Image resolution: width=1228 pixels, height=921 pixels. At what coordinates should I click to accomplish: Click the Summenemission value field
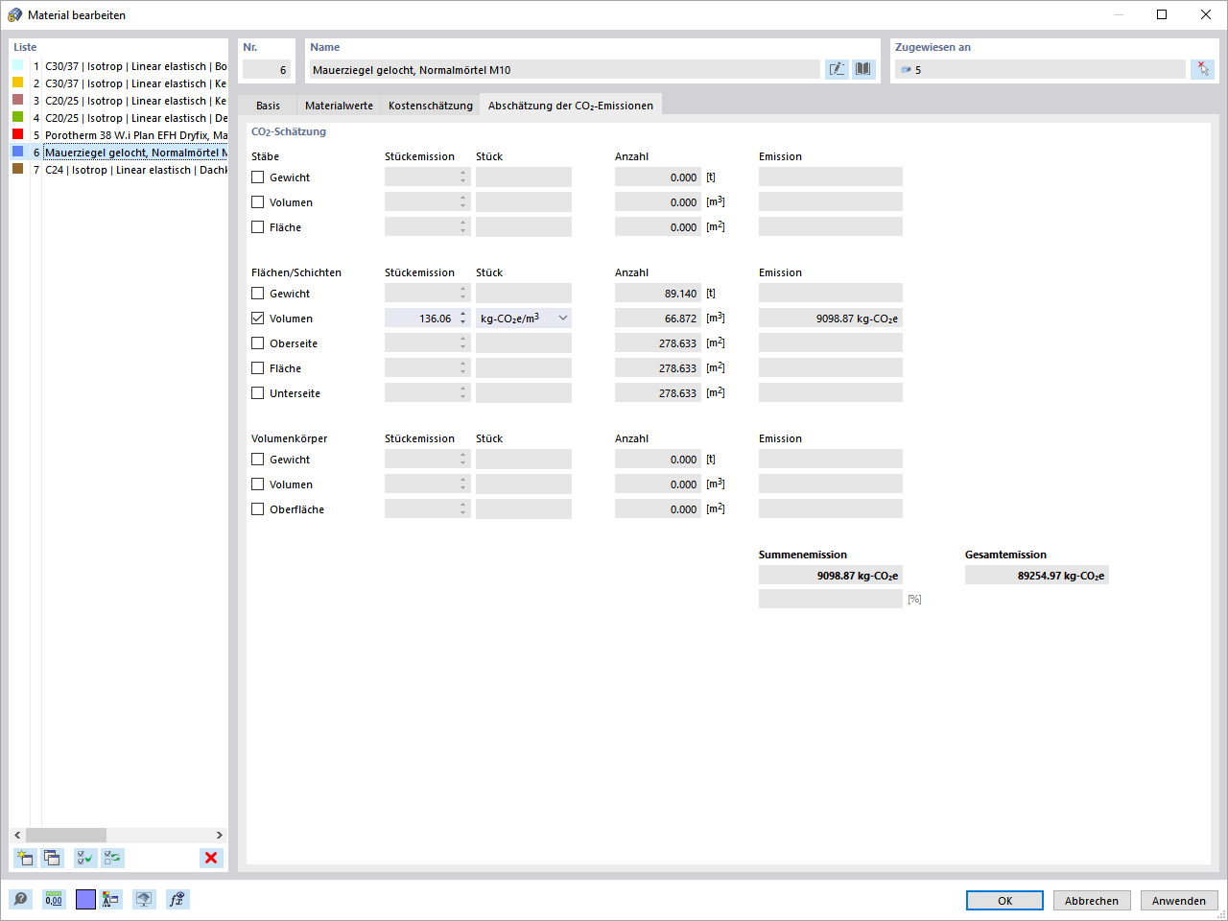(x=831, y=576)
